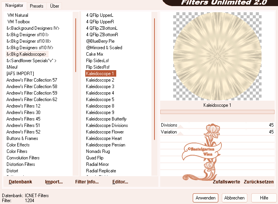The image size is (278, 204).
Task: Click Zurücksetzen to reset values
Action: click(258, 182)
